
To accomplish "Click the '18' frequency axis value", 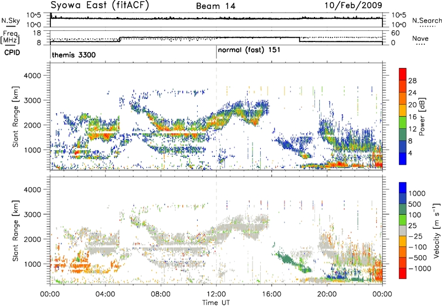I will click(37, 33).
